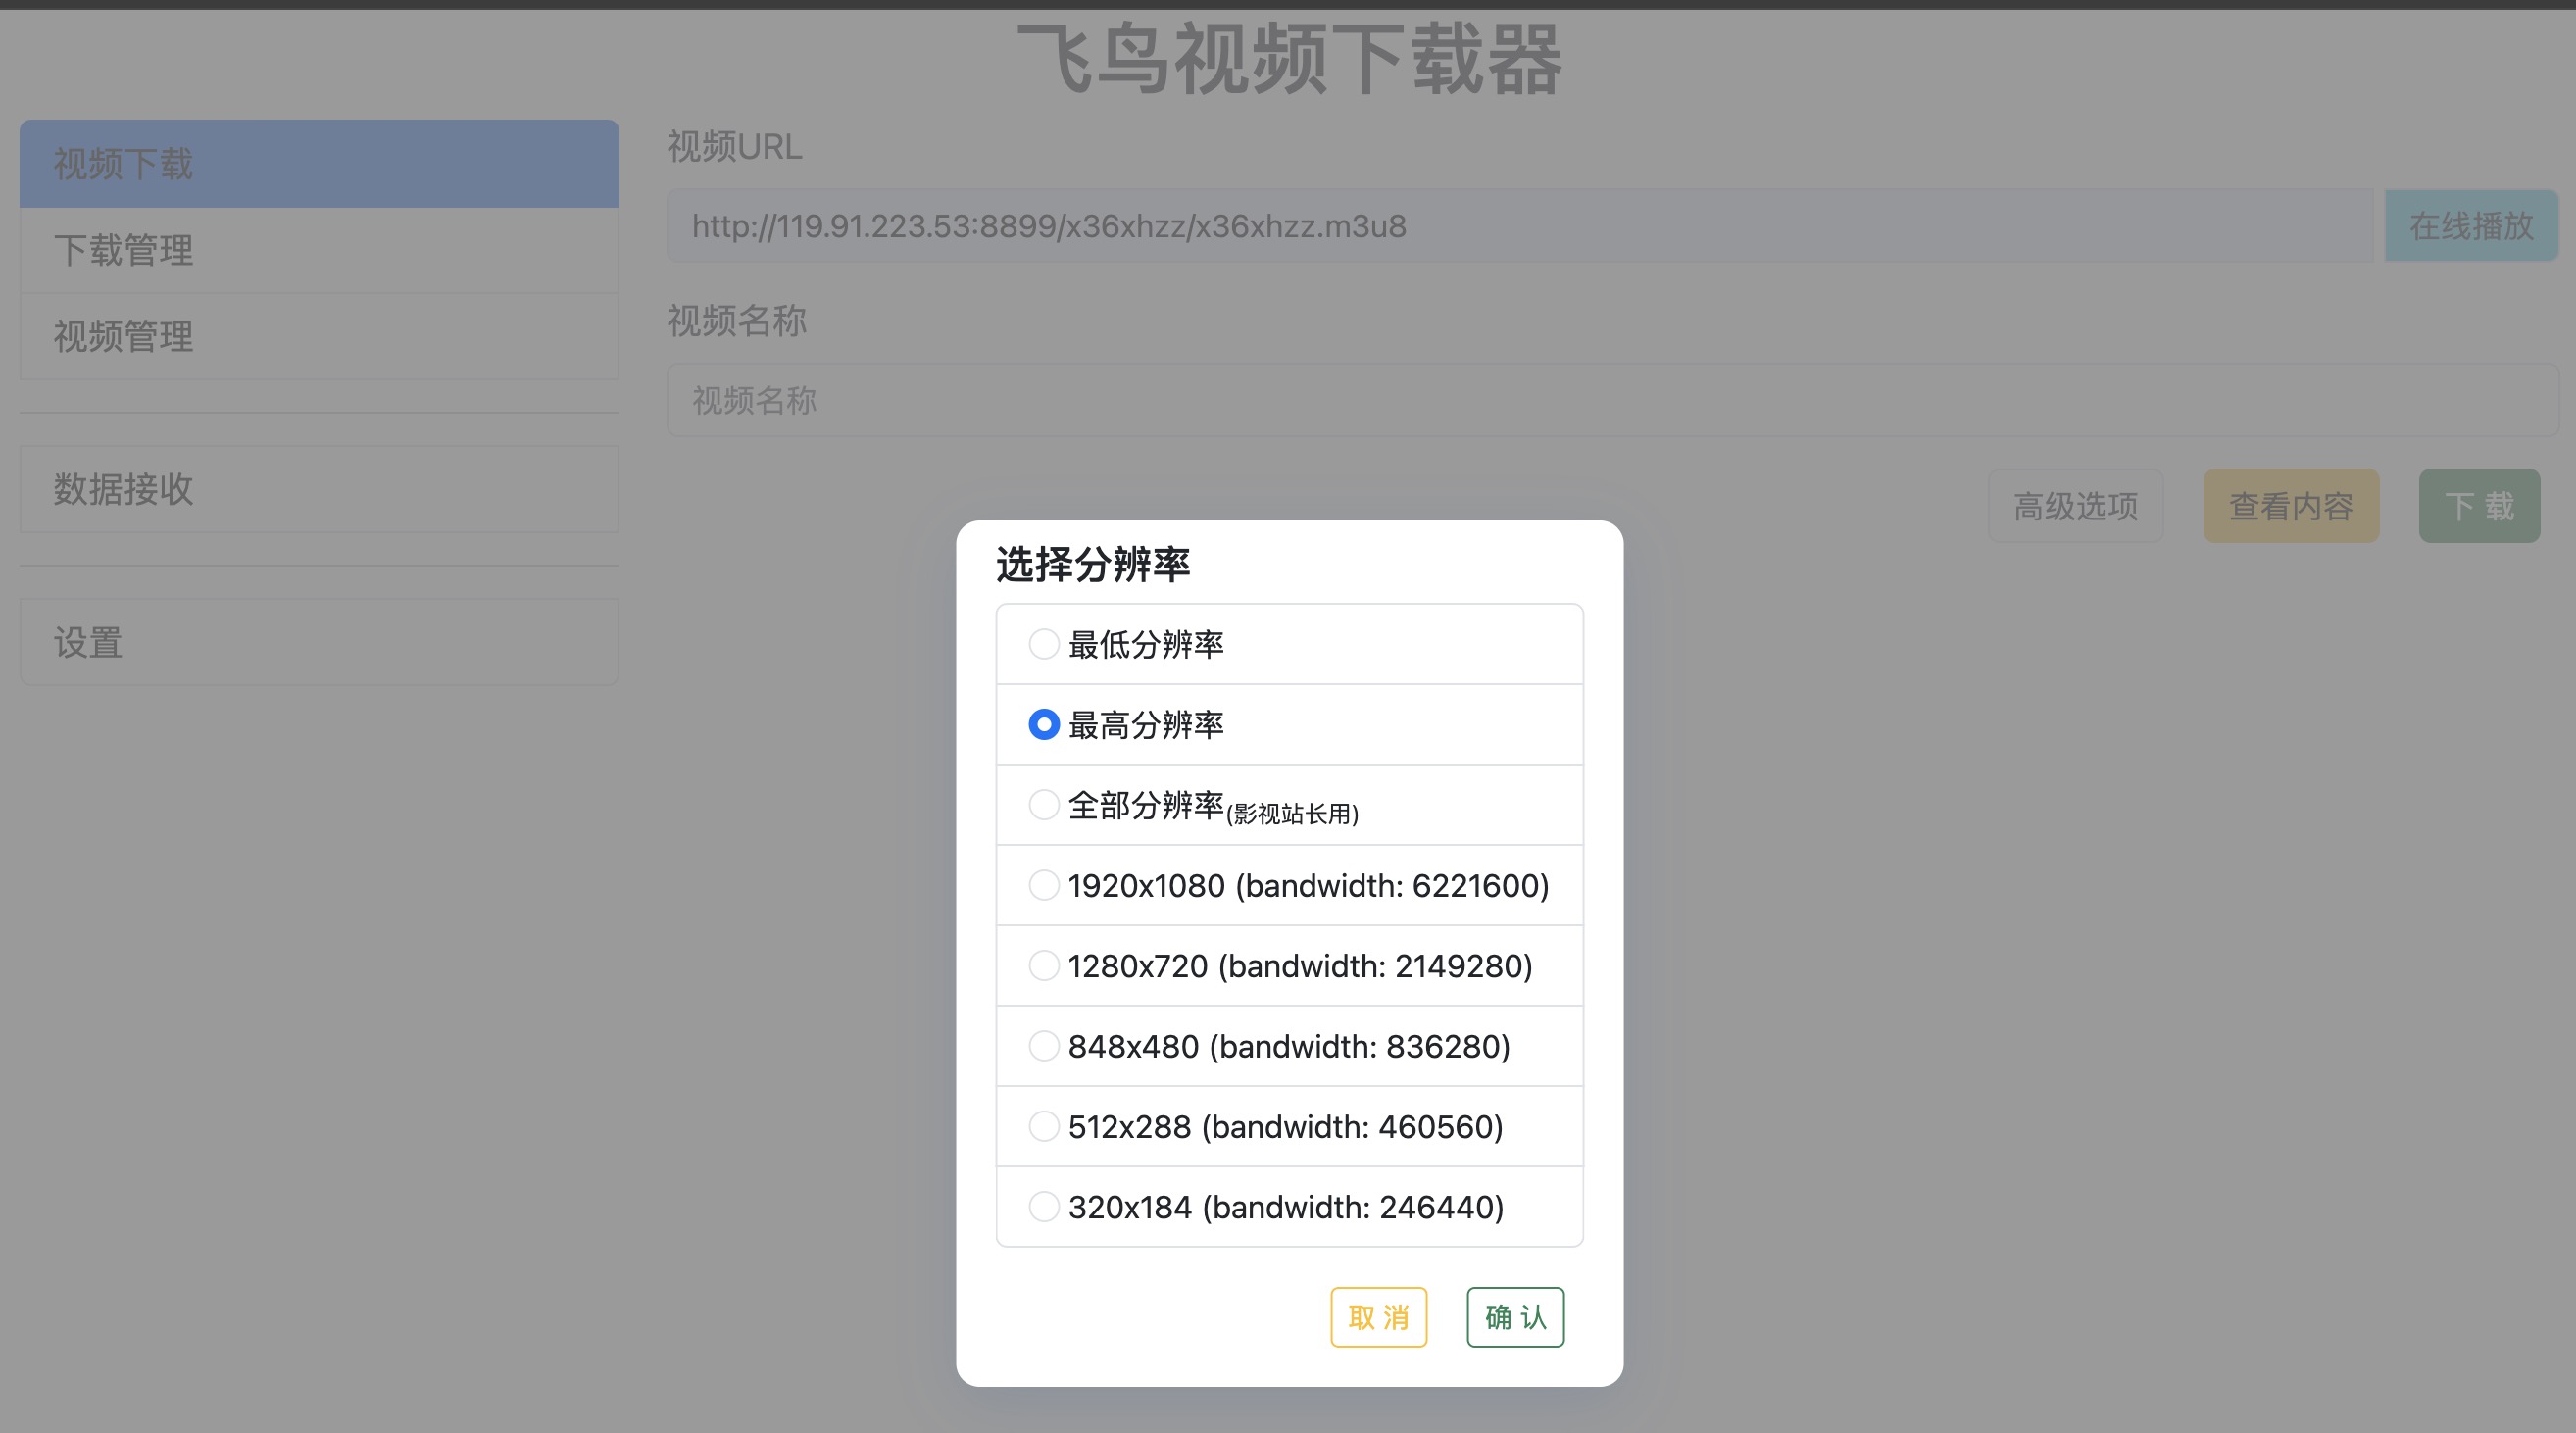Focus the 视频名称 text field

click(1611, 400)
